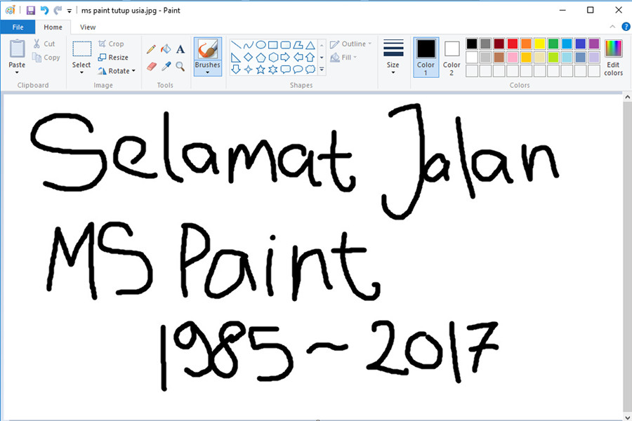This screenshot has height=421, width=632.
Task: Select the Oval shape
Action: coord(261,45)
